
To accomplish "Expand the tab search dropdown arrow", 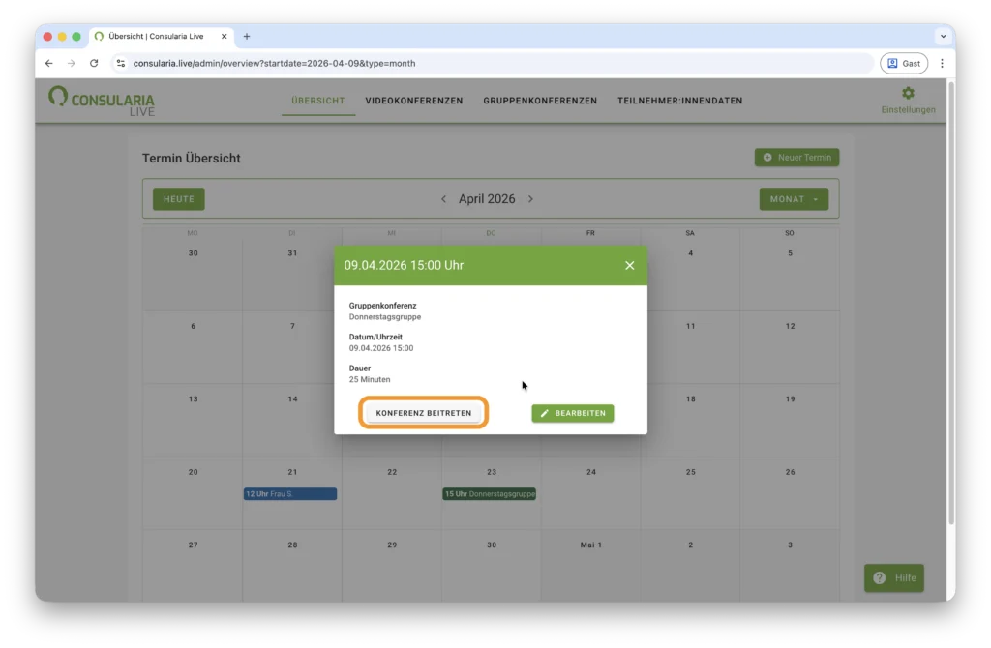I will [943, 37].
